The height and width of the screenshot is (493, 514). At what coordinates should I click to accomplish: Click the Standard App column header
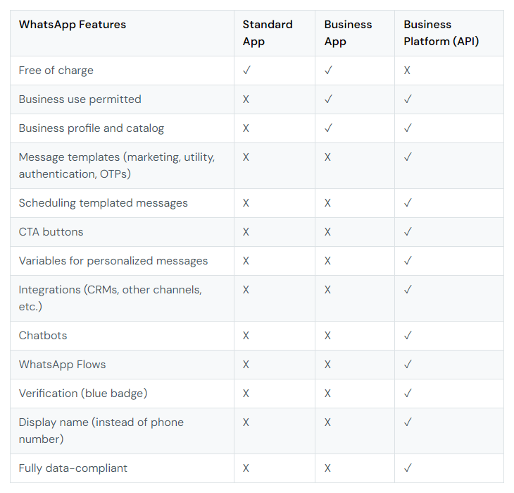coord(268,33)
